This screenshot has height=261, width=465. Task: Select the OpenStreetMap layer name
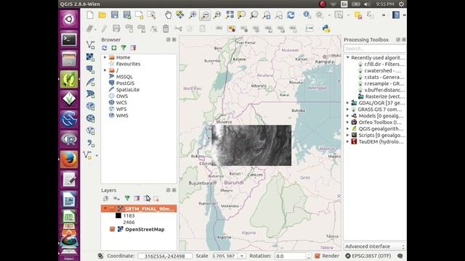[x=145, y=229]
